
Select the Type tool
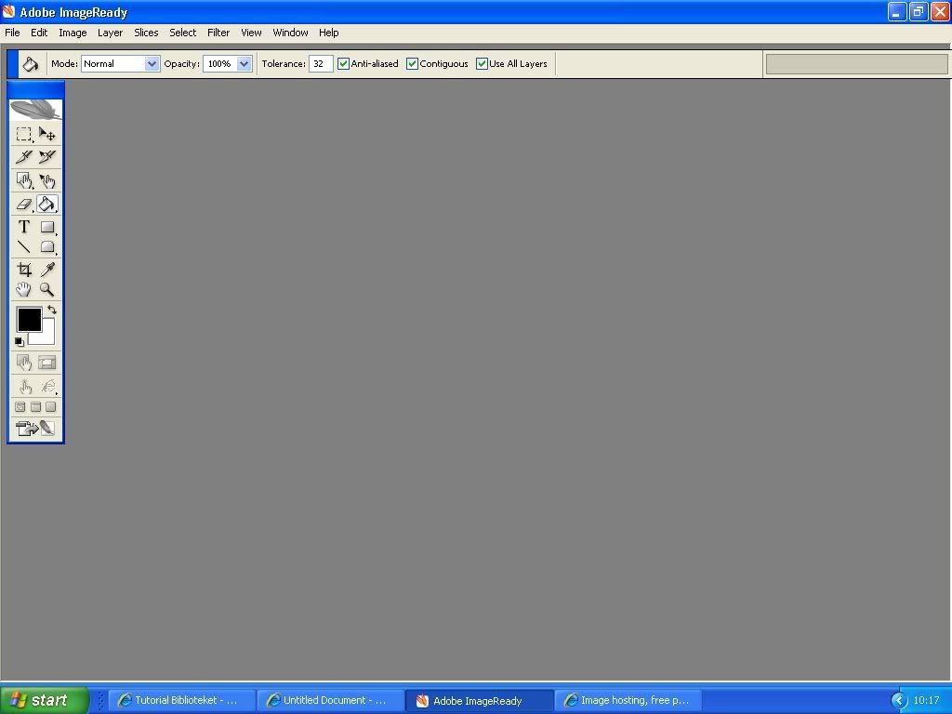(23, 227)
